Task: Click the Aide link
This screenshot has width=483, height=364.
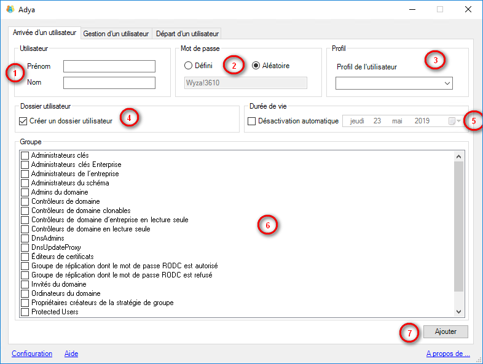Action: 71,354
